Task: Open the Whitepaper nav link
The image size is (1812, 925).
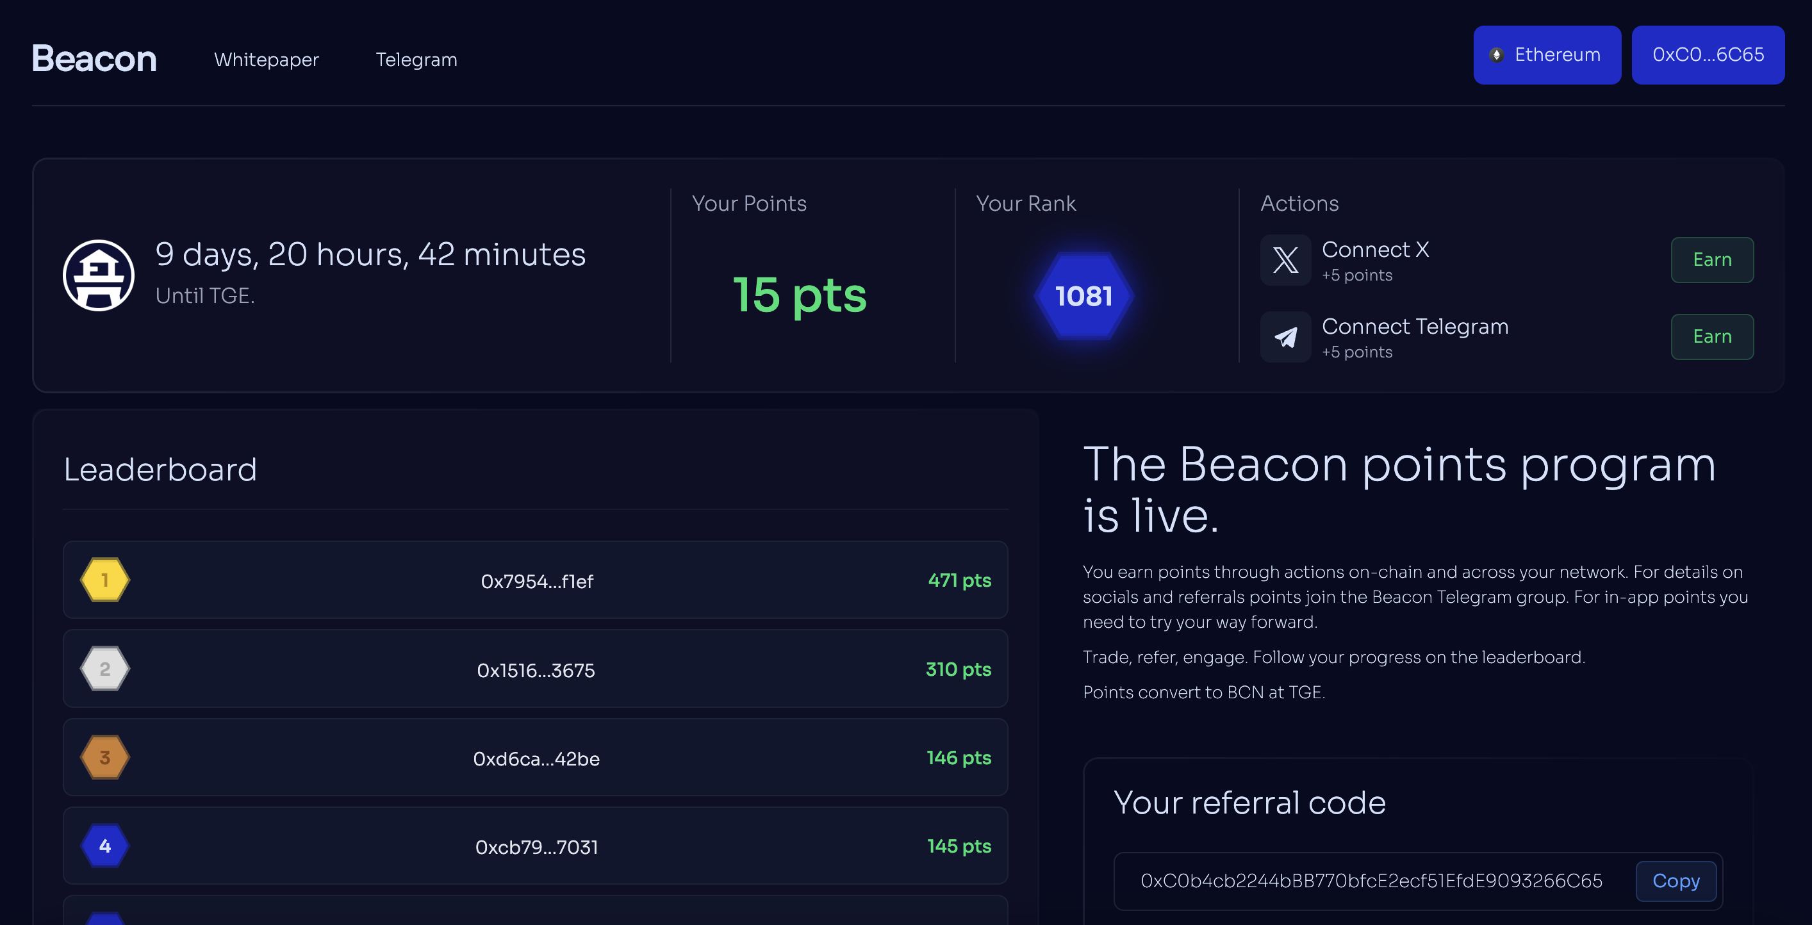Action: 267,60
